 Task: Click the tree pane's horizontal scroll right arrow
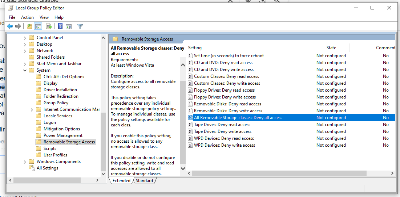97,180
